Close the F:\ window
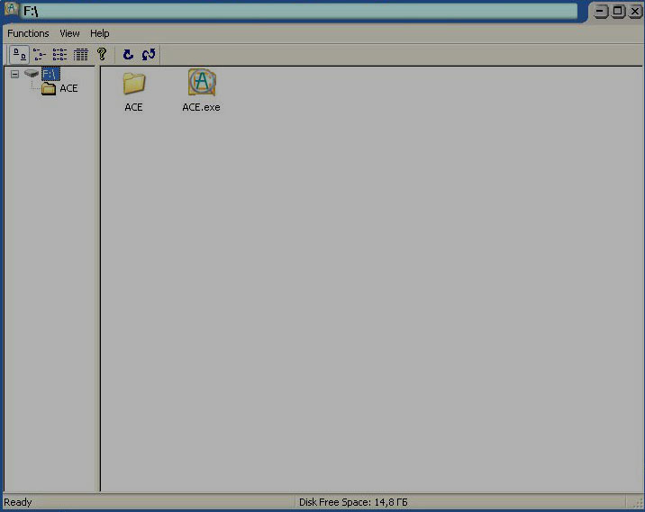This screenshot has height=512, width=645. 634,11
